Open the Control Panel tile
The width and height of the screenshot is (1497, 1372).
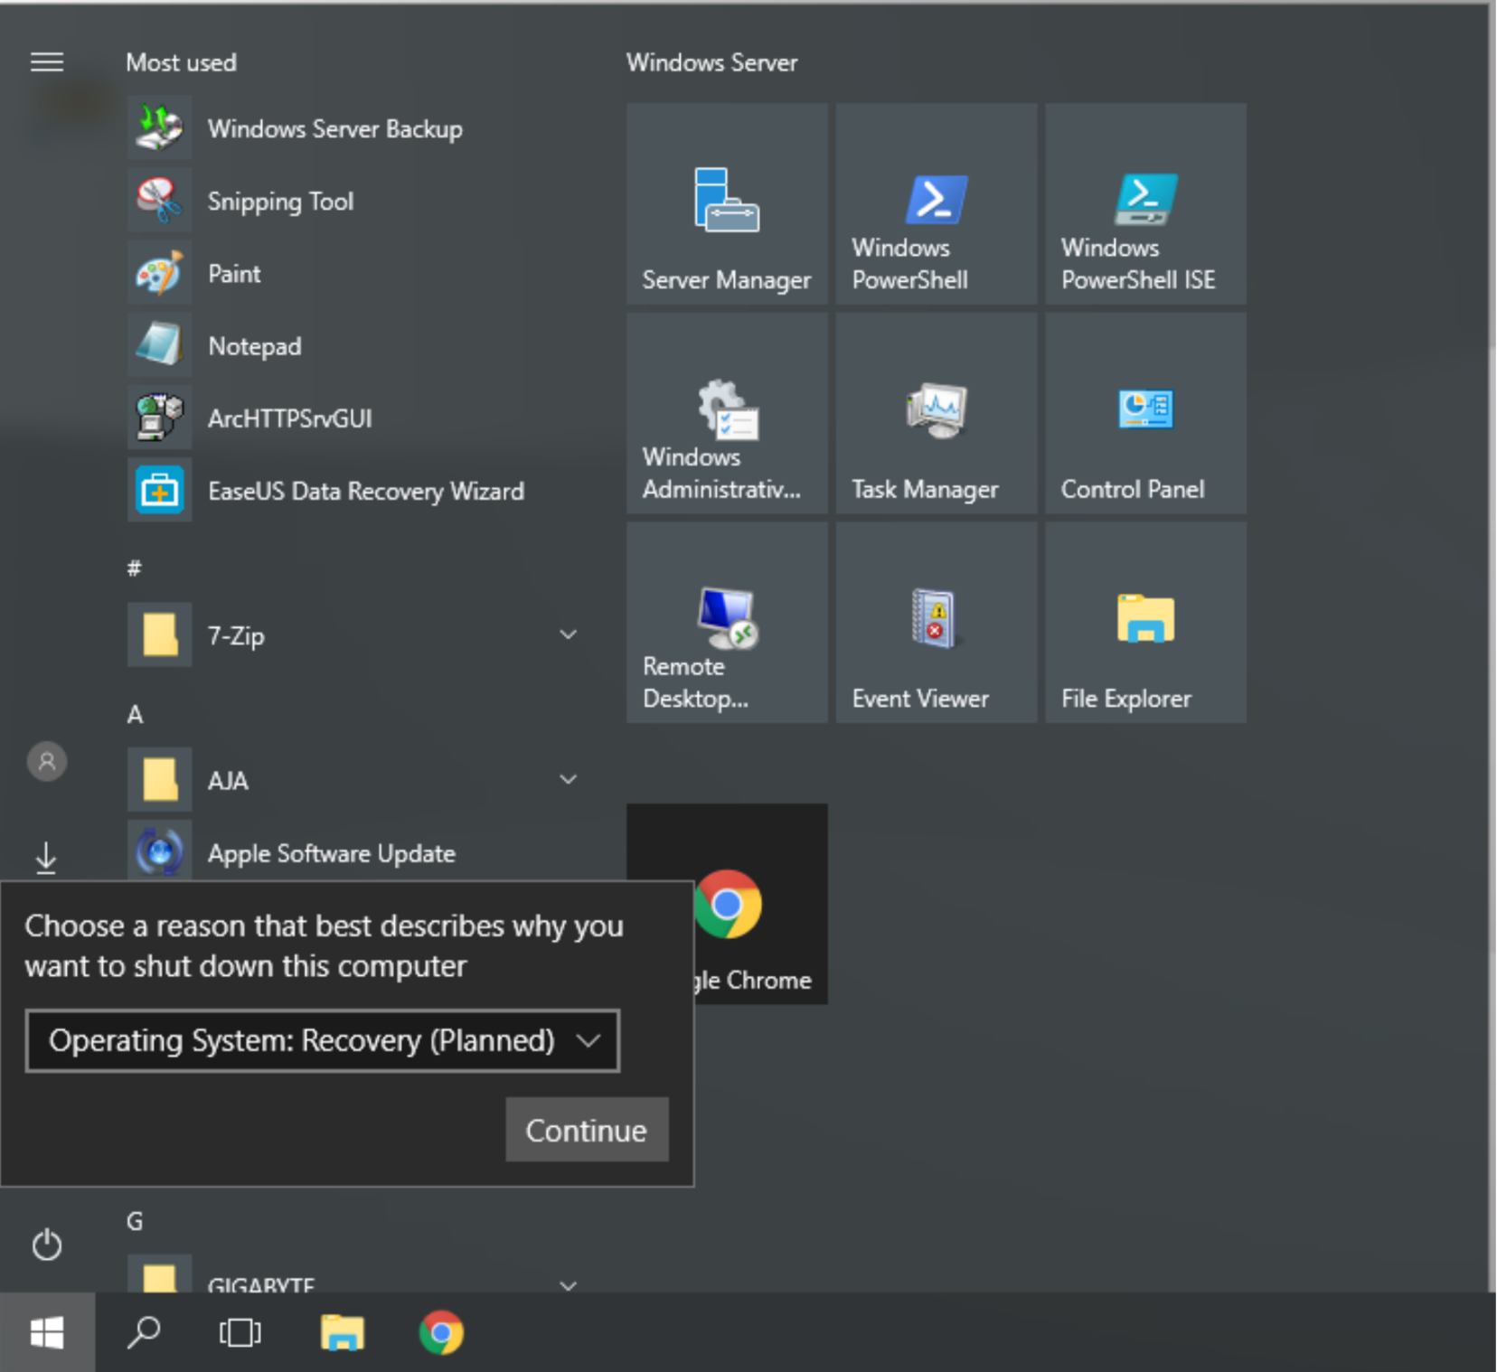(1145, 413)
